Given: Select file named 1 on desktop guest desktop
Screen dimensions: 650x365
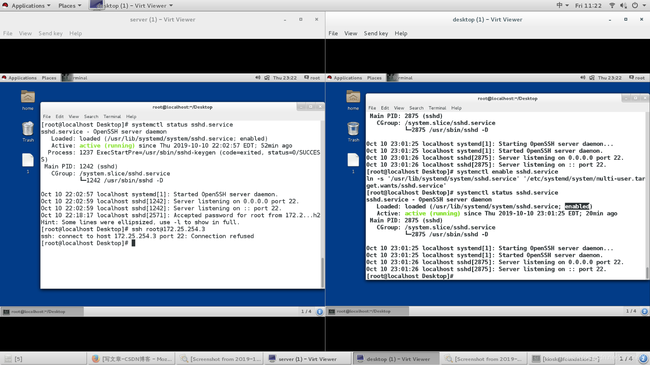Looking at the screenshot, I should click(x=353, y=163).
